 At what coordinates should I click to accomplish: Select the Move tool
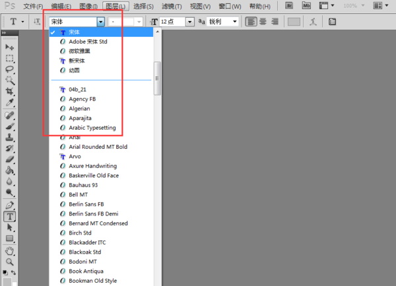[10, 48]
